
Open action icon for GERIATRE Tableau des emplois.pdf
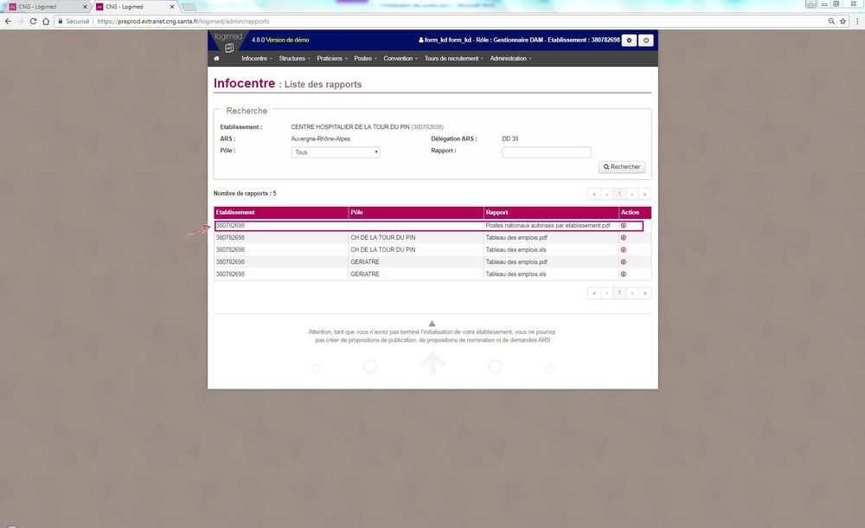[x=624, y=261]
